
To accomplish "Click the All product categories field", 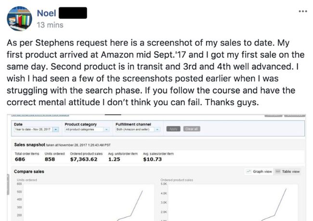I will coord(84,129).
